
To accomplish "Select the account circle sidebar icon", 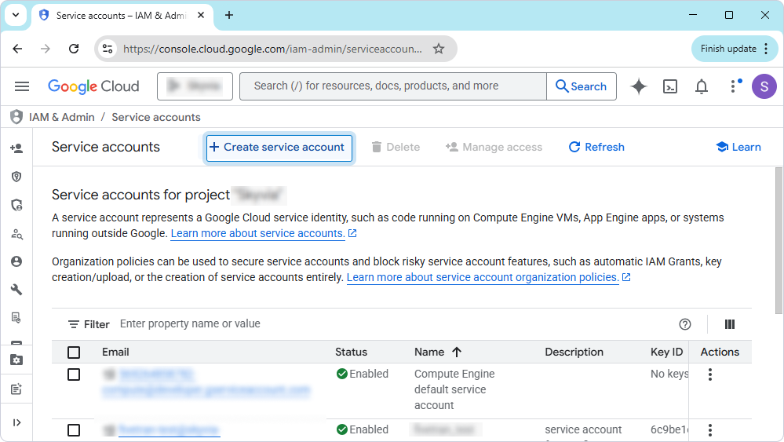I will click(16, 261).
